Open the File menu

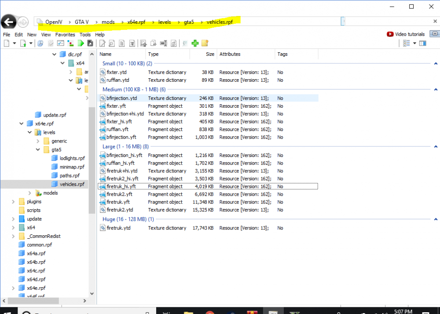click(x=7, y=34)
